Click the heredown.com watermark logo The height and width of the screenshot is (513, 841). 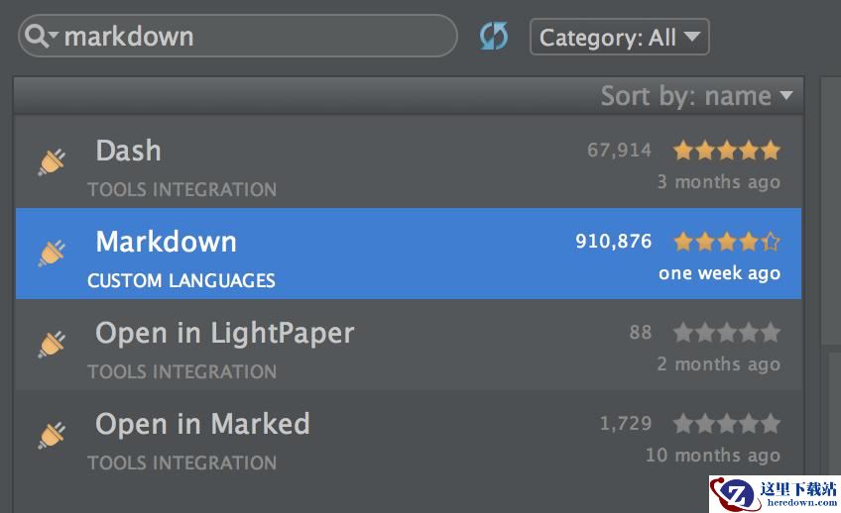[775, 494]
